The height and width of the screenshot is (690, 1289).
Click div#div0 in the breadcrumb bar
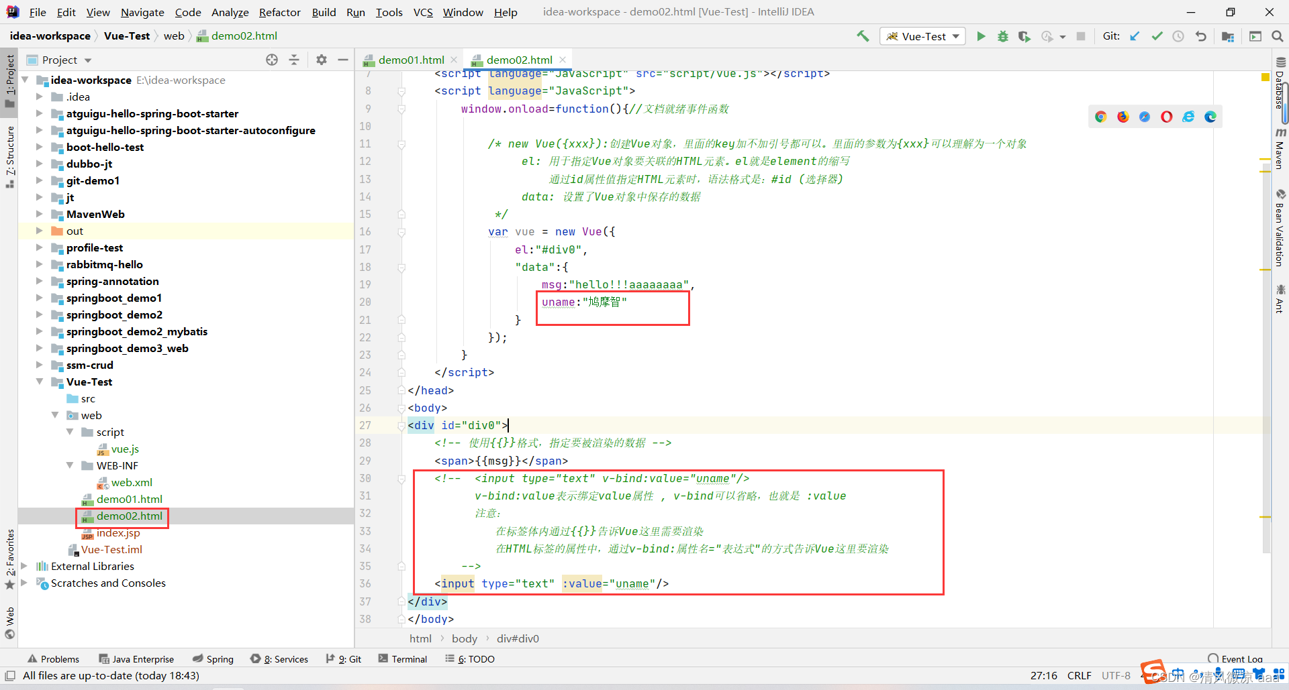click(518, 638)
